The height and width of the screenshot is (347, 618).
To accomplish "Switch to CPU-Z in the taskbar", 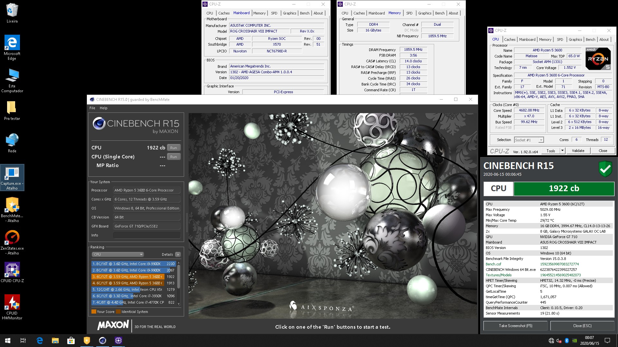I will click(x=118, y=341).
